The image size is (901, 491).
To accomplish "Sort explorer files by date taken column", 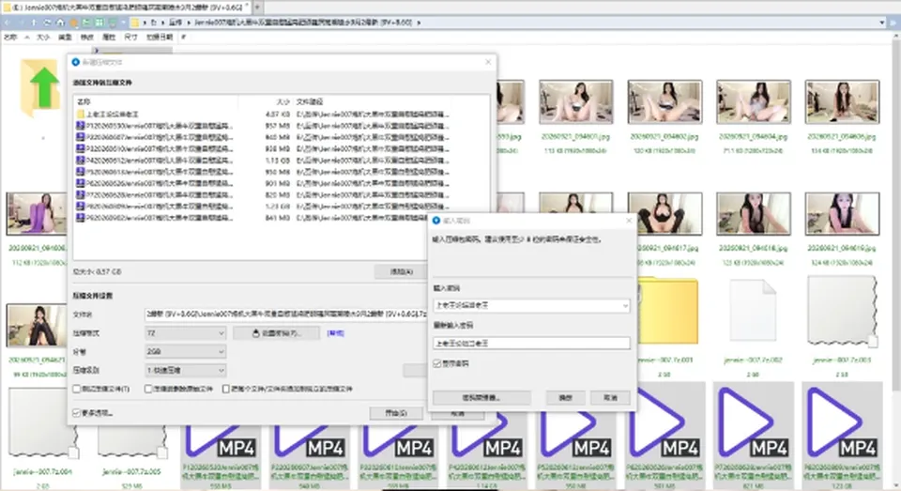I will pos(160,38).
